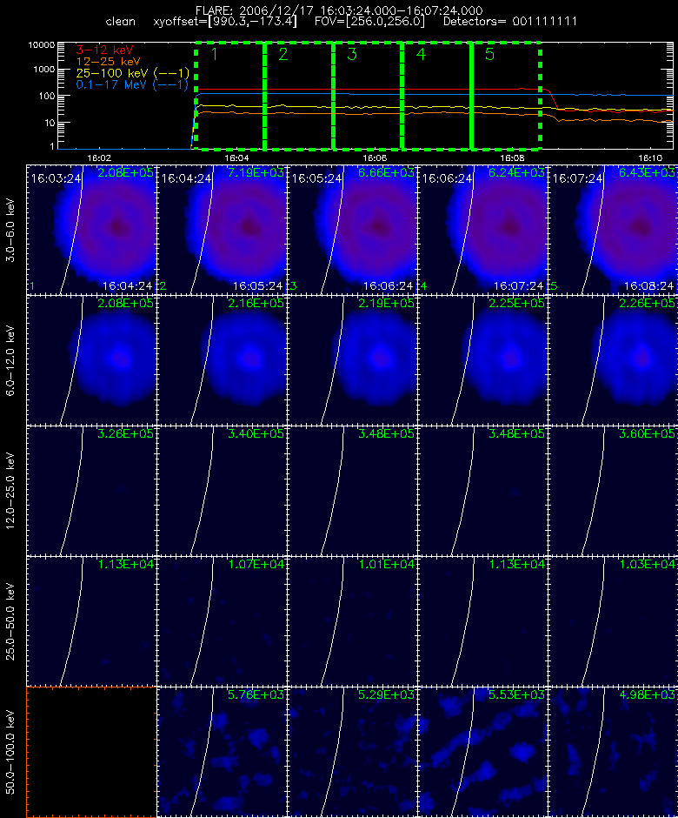Open the 50.0-100.0 keV image with peak 5.29E+03
The height and width of the screenshot is (818, 678).
click(x=352, y=752)
